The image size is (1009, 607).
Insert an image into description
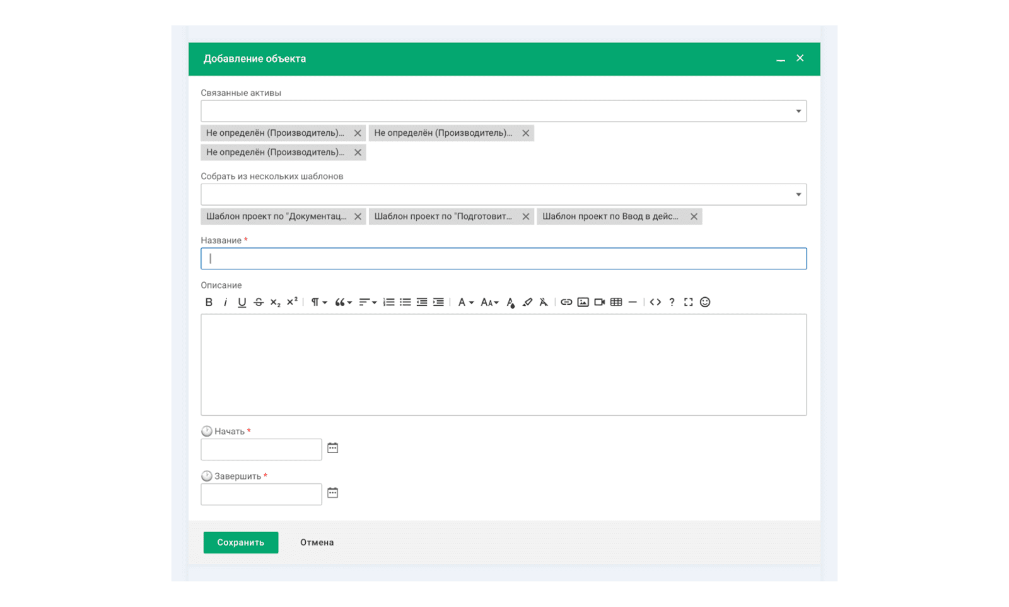point(583,302)
